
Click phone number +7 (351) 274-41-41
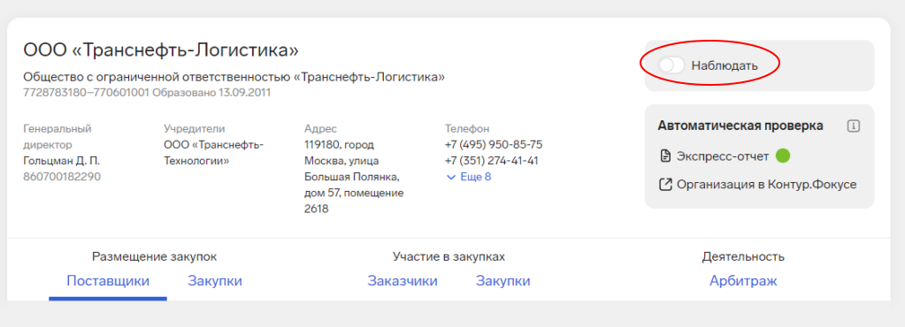(x=492, y=161)
